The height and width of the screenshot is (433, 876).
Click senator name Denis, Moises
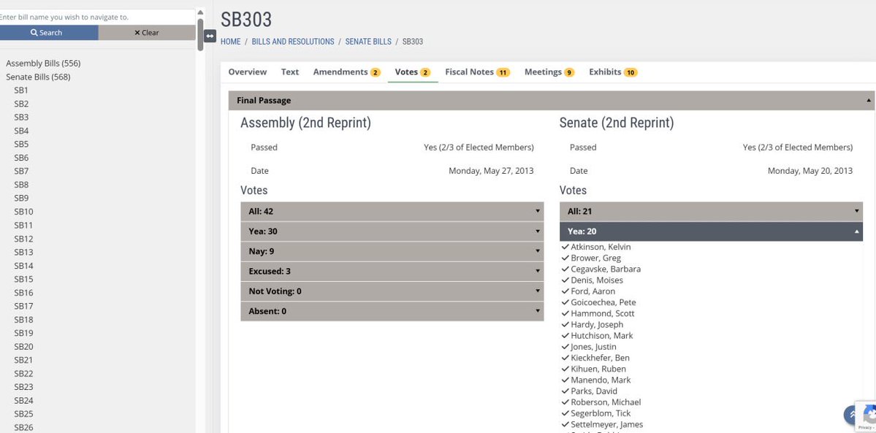click(597, 280)
